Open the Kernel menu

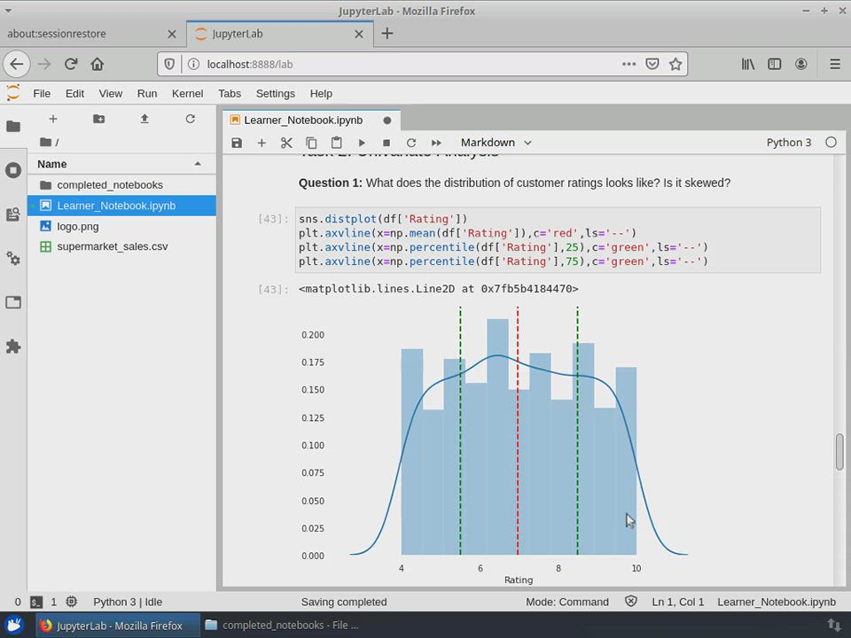(187, 93)
